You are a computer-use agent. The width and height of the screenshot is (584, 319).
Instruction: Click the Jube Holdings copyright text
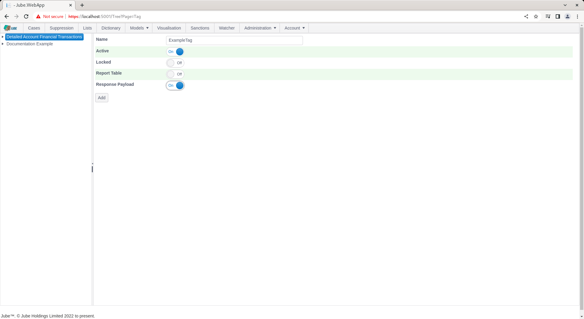[48, 316]
